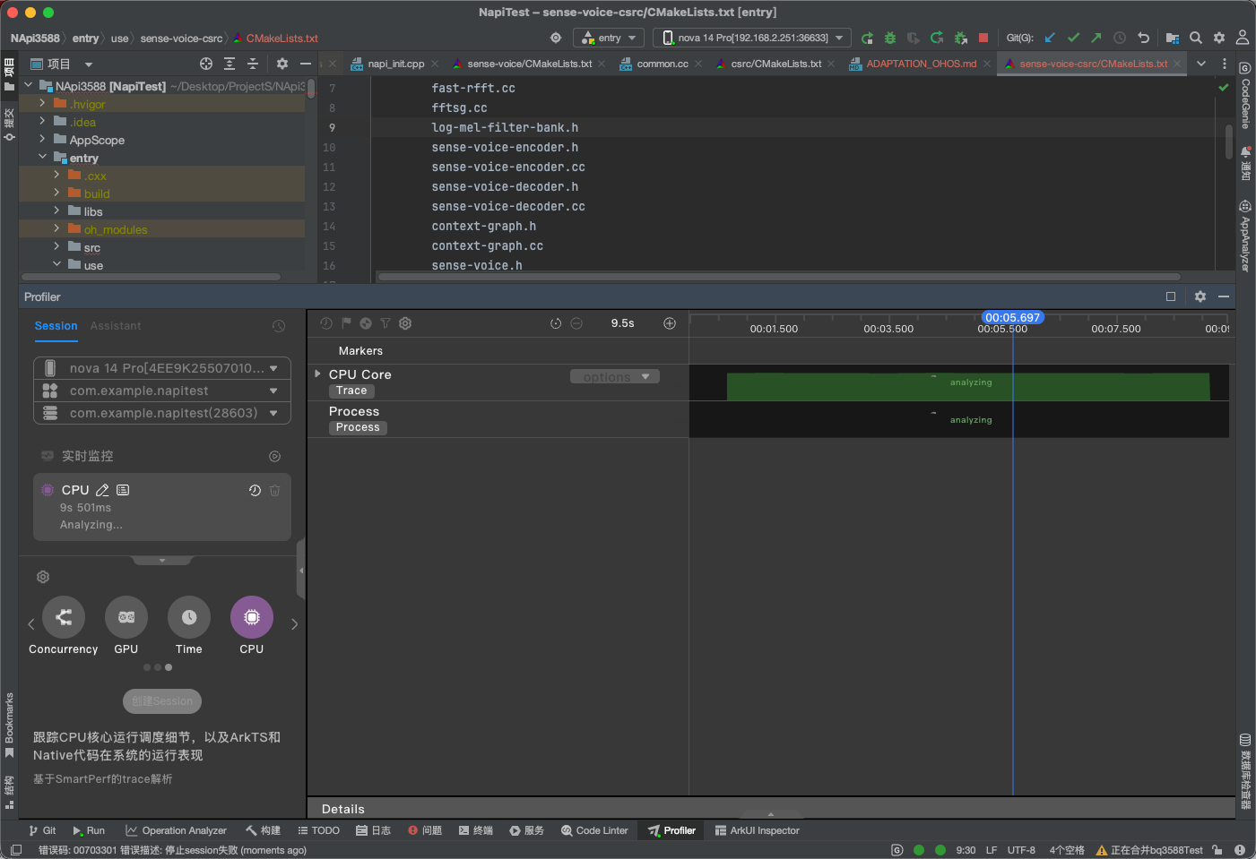Pick the Time profiler template
This screenshot has height=859, width=1256.
tap(189, 617)
